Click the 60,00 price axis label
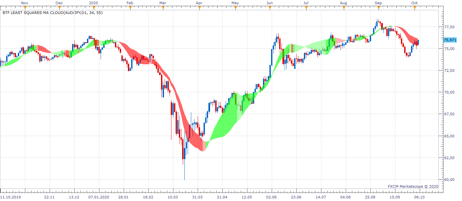Screen dimensions: 462x201 449,180
